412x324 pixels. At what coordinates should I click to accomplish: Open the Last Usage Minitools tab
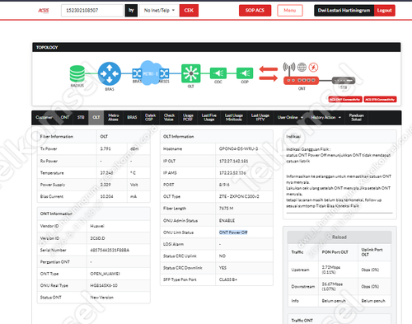[x=234, y=117]
